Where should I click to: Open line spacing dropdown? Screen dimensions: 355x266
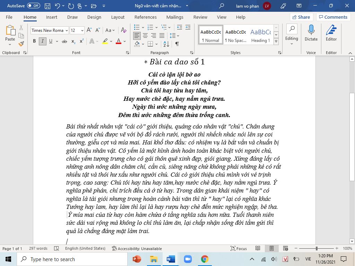click(x=174, y=36)
